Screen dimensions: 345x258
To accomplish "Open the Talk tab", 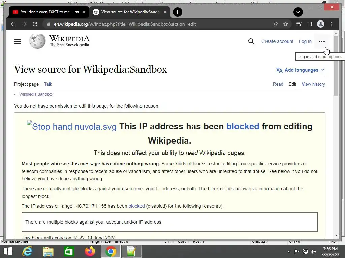I will click(x=48, y=84).
